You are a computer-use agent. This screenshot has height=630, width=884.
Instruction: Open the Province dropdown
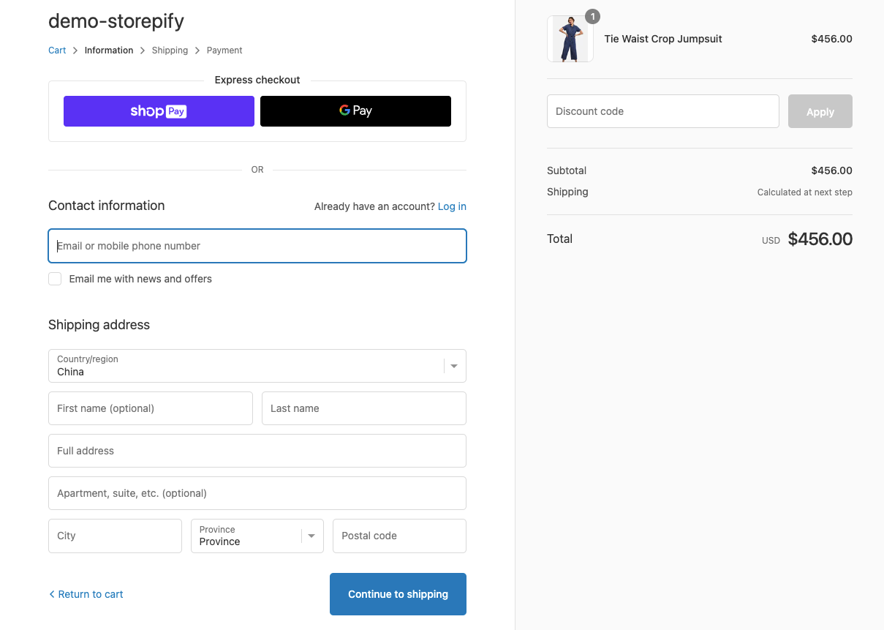coord(257,536)
